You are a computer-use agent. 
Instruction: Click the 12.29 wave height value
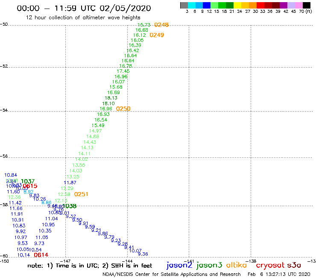click(67, 188)
